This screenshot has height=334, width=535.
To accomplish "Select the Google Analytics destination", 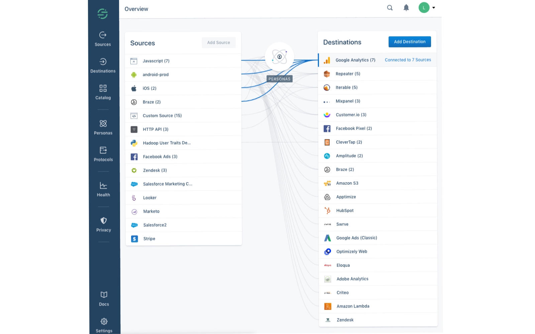I will [x=355, y=60].
